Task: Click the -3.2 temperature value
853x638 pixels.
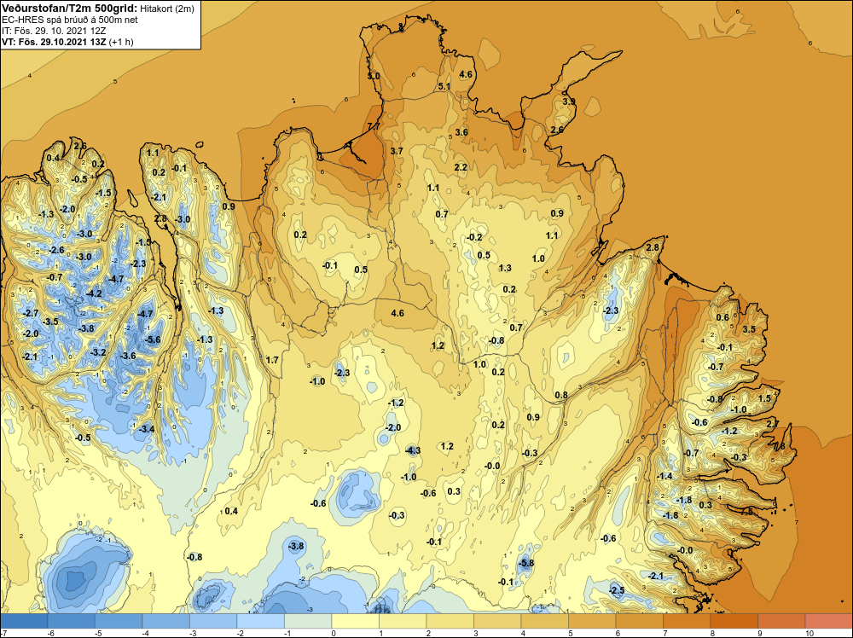Action: click(98, 352)
